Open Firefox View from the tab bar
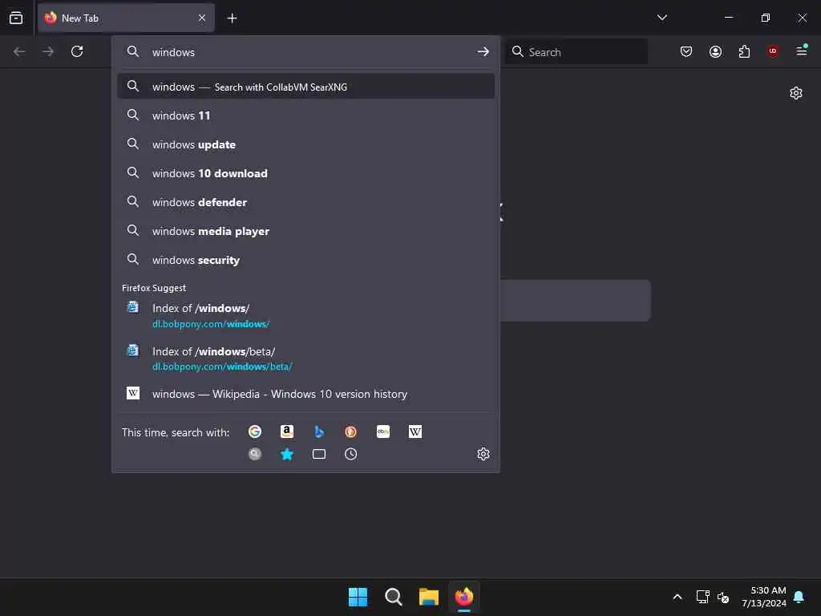The width and height of the screenshot is (821, 616). click(x=16, y=18)
